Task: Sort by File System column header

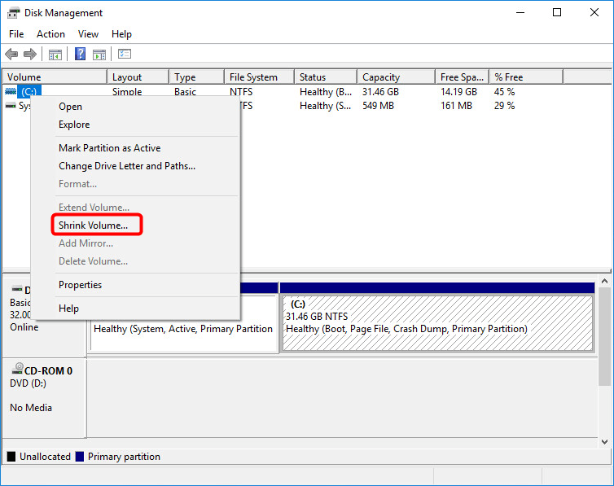Action: click(259, 77)
